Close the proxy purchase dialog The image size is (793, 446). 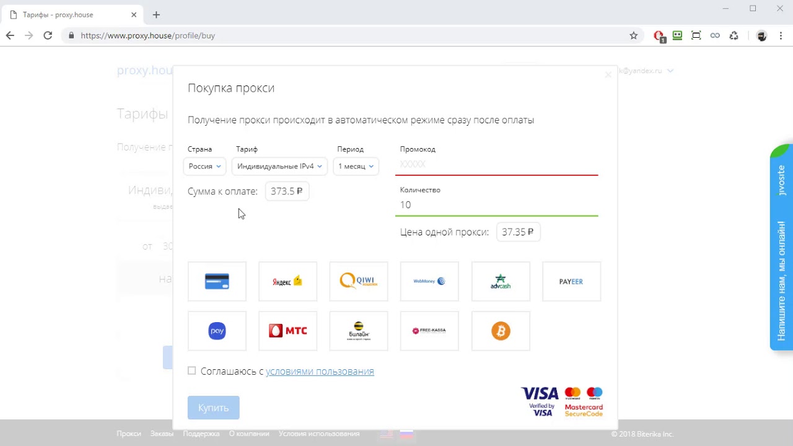pos(608,75)
